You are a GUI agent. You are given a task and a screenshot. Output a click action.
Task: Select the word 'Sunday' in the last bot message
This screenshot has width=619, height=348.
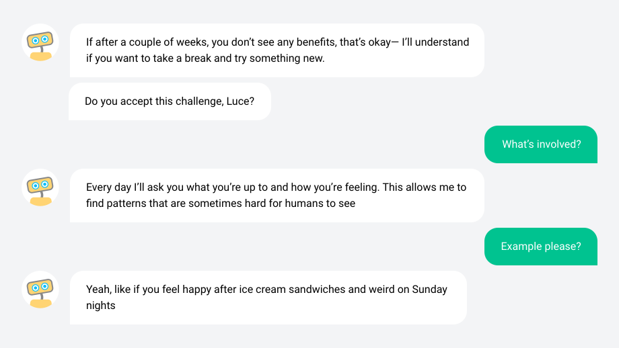coord(429,290)
